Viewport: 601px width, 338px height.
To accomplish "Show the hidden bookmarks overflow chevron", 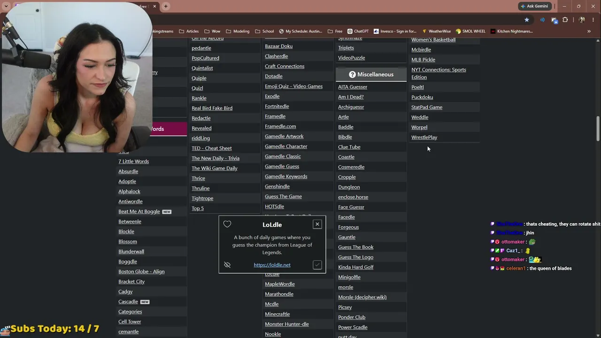I will [589, 31].
